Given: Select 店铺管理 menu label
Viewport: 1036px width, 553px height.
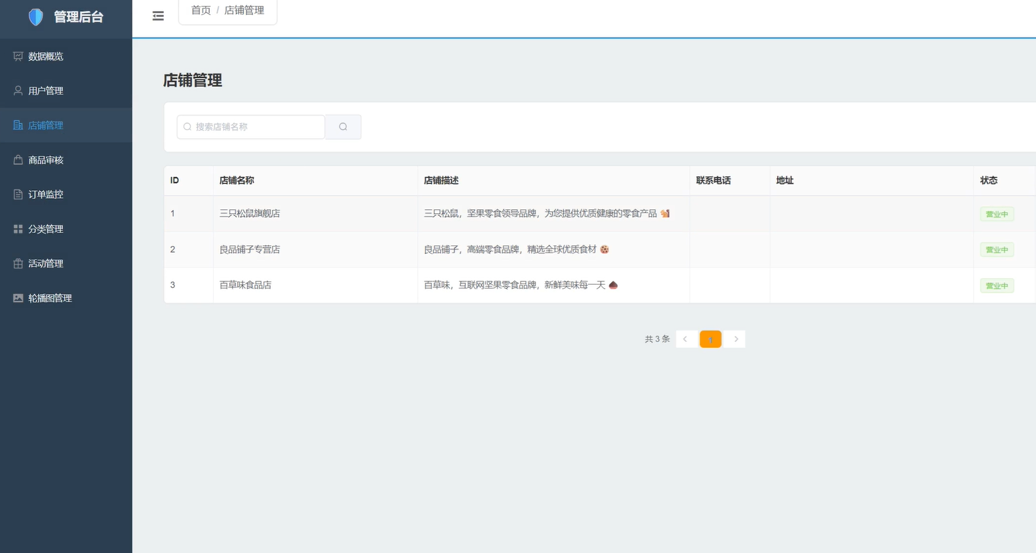Looking at the screenshot, I should tap(46, 125).
